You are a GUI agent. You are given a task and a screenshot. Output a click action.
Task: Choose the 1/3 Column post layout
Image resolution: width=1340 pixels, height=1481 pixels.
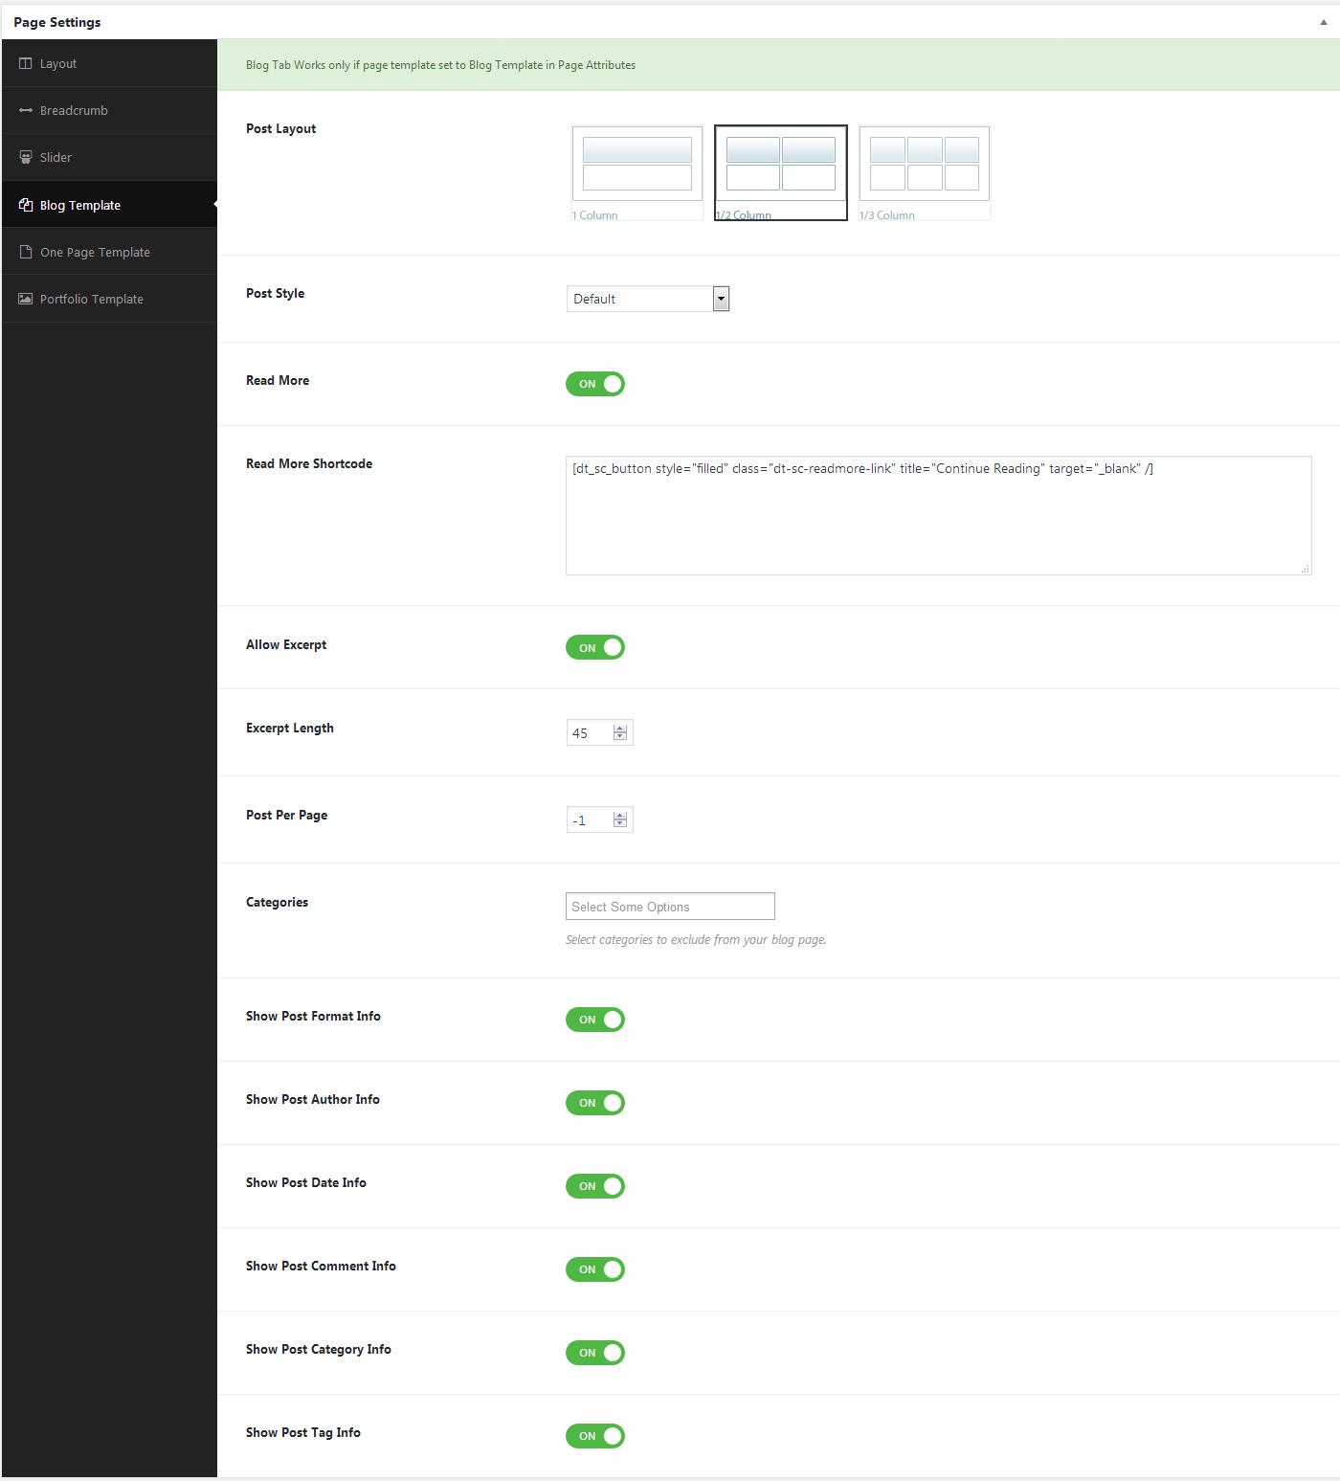pyautogui.click(x=925, y=172)
